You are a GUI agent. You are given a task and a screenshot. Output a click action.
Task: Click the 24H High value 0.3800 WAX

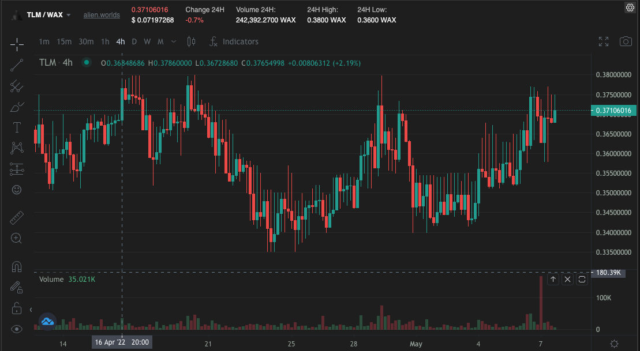click(x=327, y=20)
